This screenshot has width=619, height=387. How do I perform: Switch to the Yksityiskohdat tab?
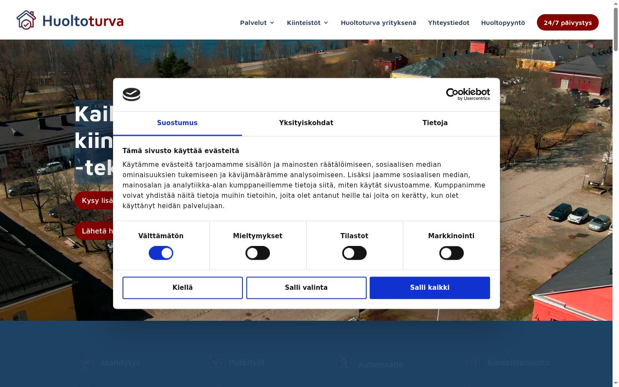click(306, 123)
